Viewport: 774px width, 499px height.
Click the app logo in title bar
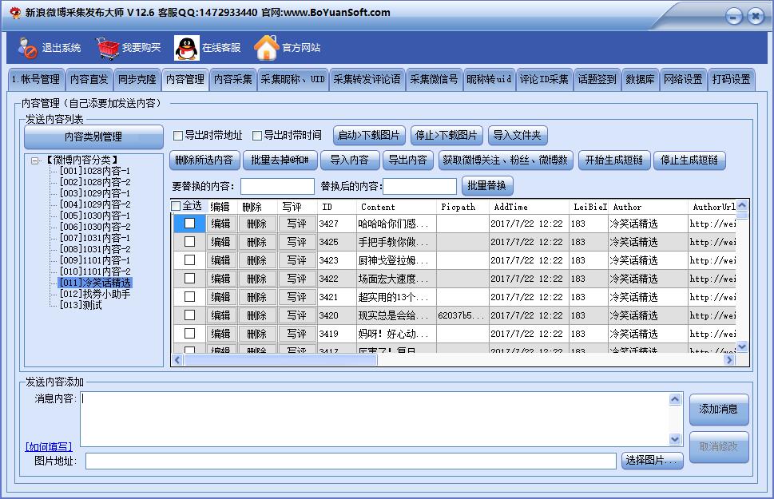pos(15,12)
